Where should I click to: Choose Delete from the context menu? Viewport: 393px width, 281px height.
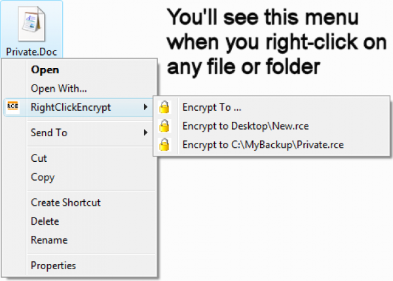(x=45, y=221)
